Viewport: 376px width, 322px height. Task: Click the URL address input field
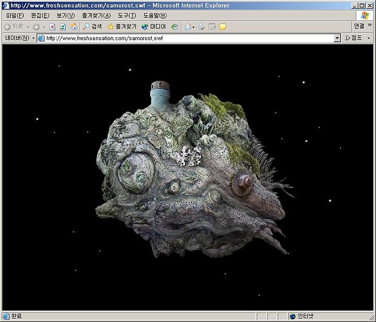tap(190, 38)
